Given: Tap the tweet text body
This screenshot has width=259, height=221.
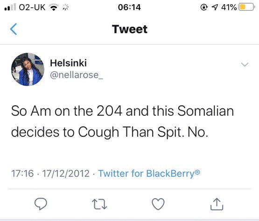Looking at the screenshot, I should 123,121.
